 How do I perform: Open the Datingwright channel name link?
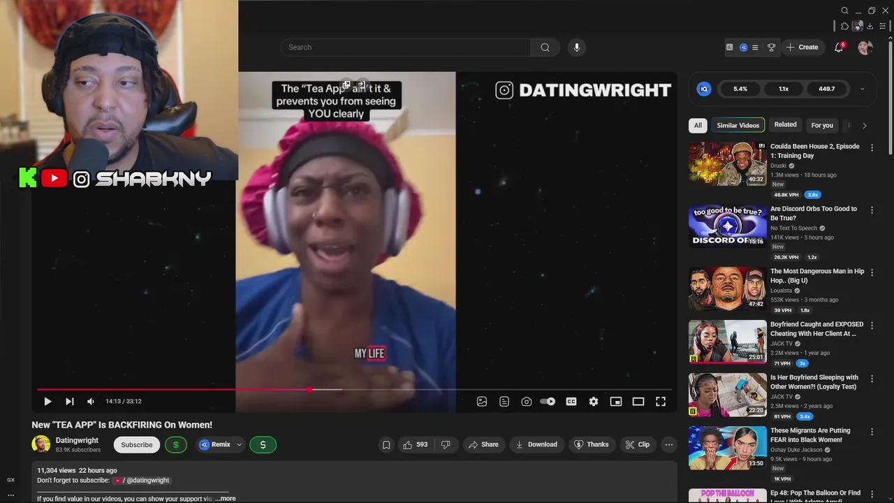pos(77,440)
